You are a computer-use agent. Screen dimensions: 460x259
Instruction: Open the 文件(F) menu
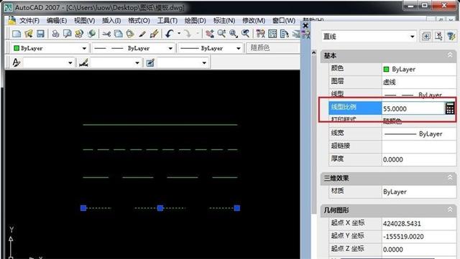pyautogui.click(x=29, y=21)
